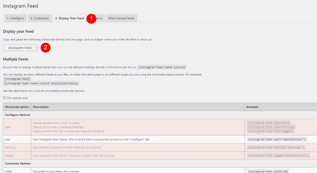Click the hashtag="#awesome" example code
The width and height of the screenshot is (317, 173).
[x=276, y=147]
